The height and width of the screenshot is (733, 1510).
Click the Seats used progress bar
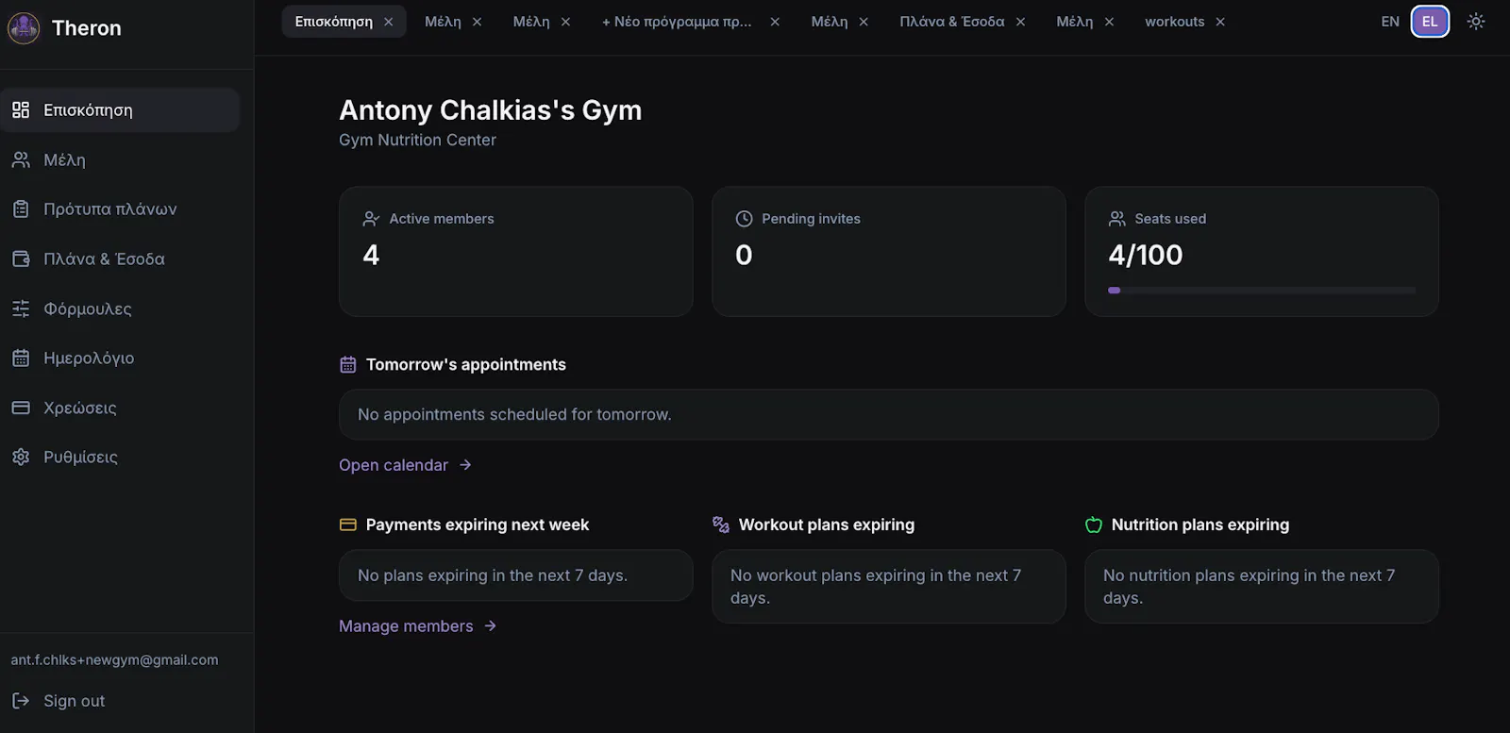click(1262, 291)
